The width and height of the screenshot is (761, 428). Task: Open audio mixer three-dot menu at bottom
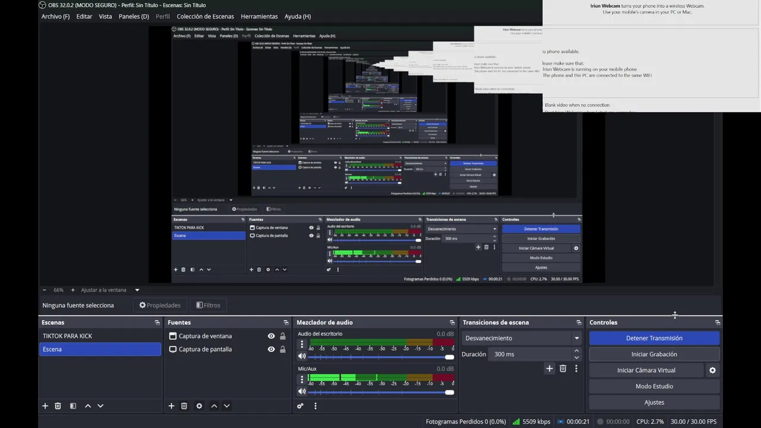[315, 406]
